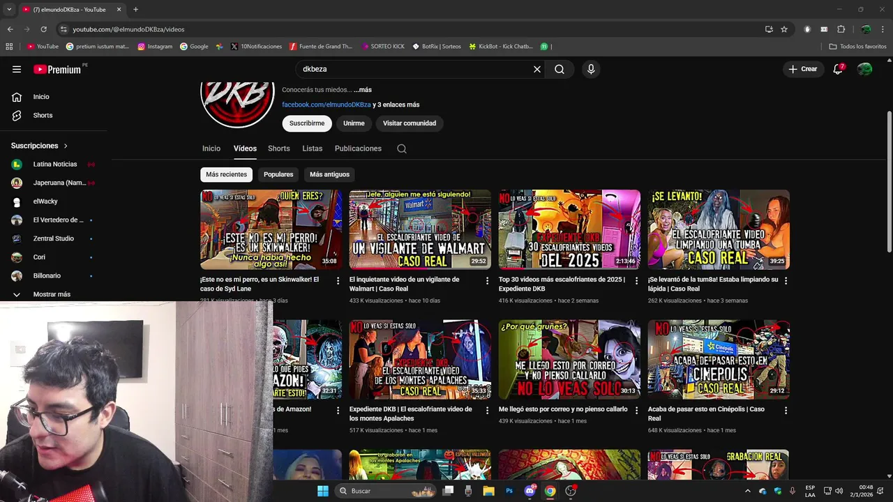
Task: Open Windows Start menu
Action: point(323,491)
